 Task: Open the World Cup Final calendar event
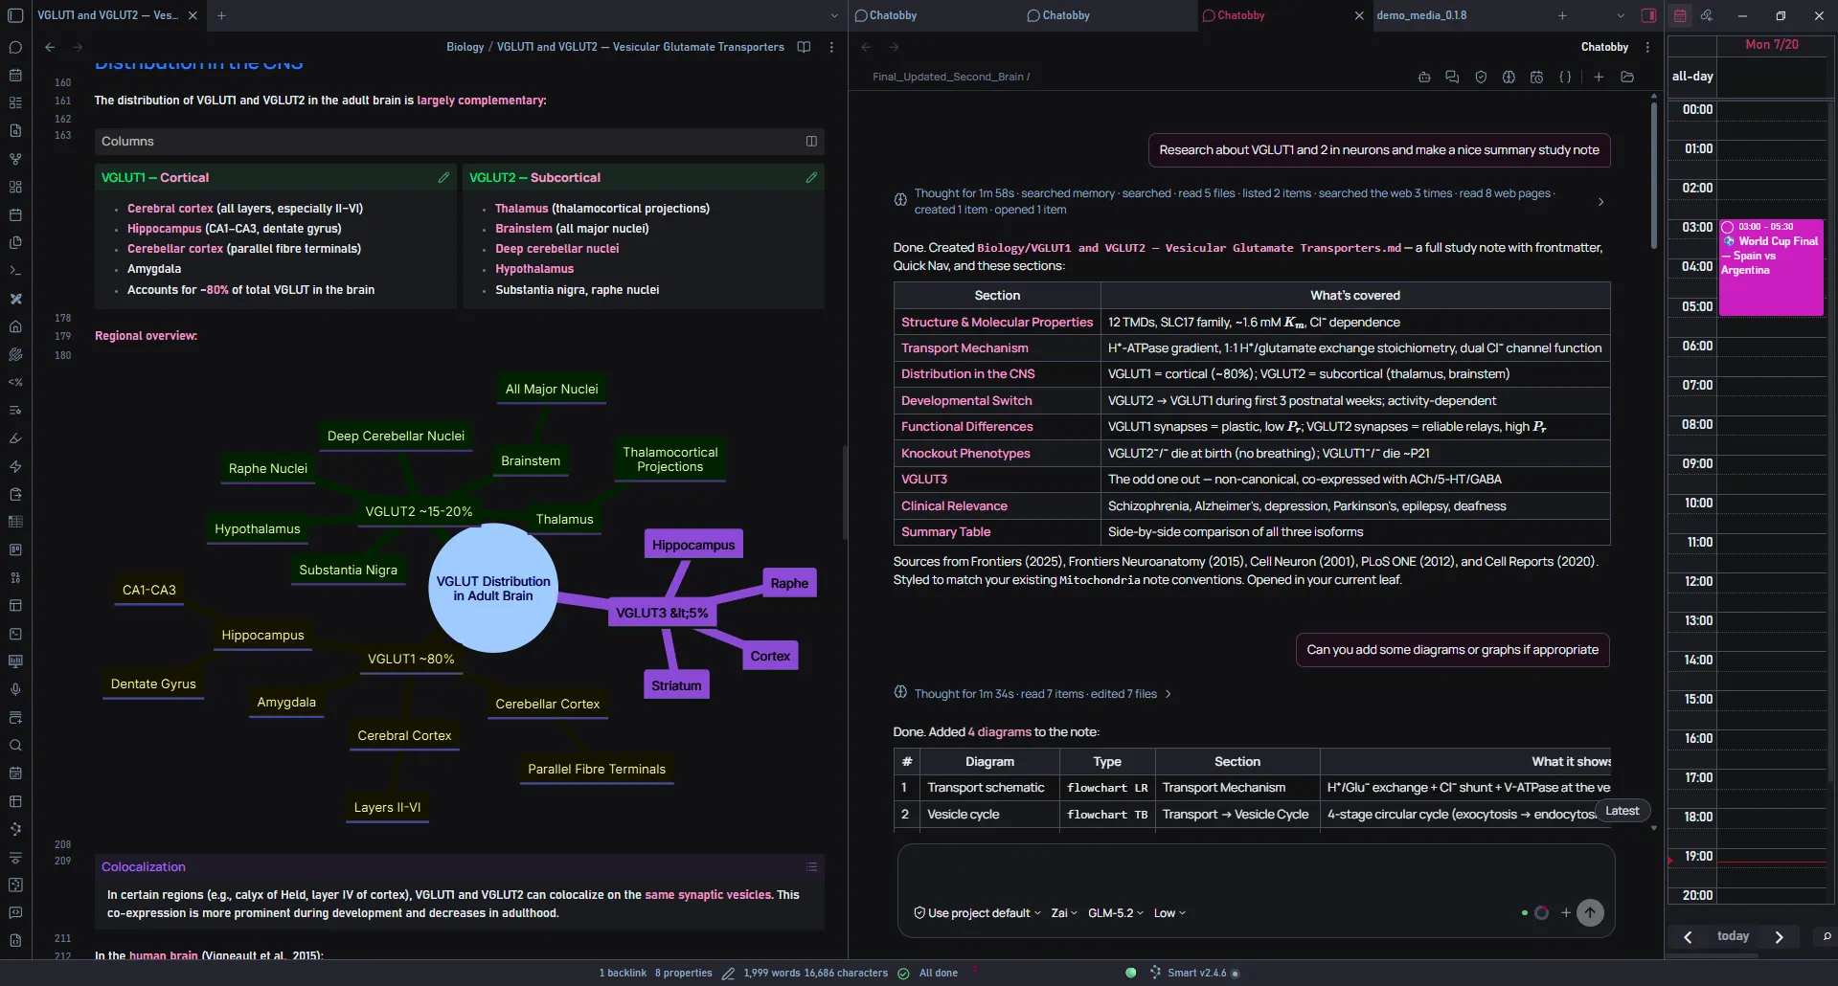coord(1771,267)
